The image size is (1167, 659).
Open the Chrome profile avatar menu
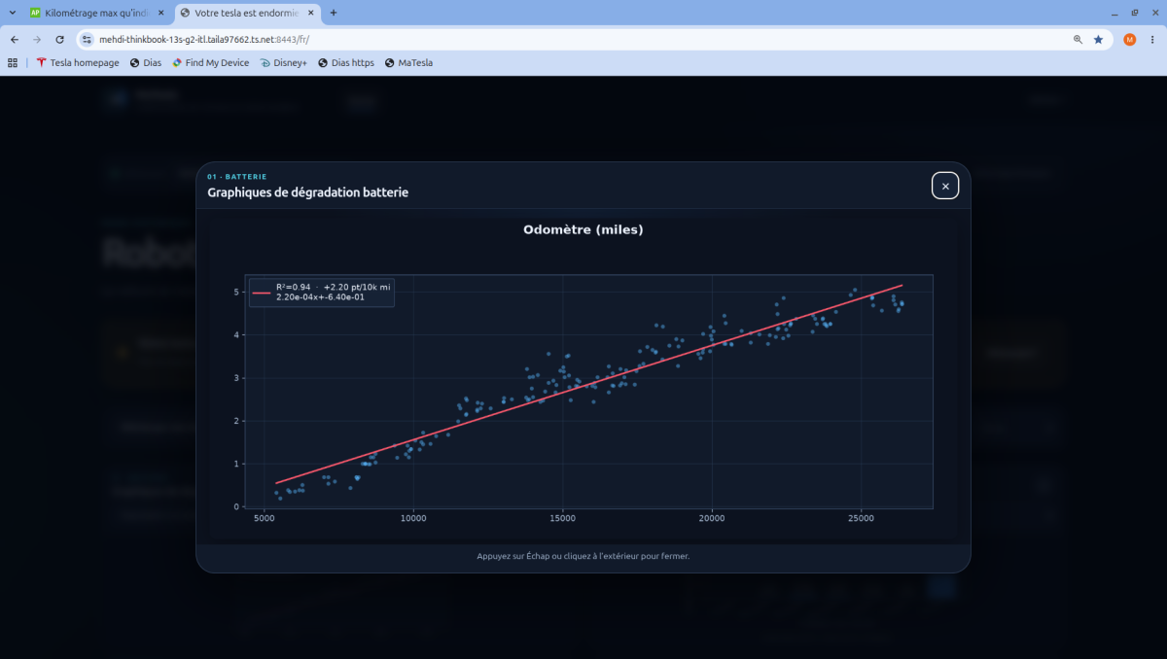(1129, 40)
